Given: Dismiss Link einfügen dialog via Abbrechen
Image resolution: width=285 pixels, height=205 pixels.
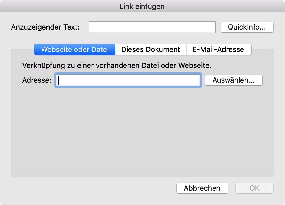Looking at the screenshot, I should click(202, 188).
